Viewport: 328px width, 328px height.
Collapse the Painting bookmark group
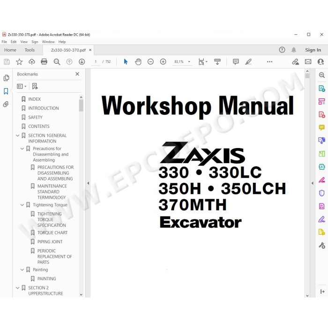[x=22, y=269]
